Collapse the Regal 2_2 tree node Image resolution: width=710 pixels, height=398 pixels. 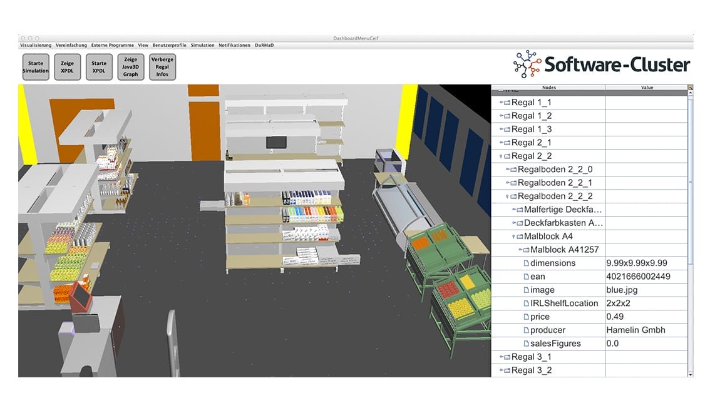[501, 156]
